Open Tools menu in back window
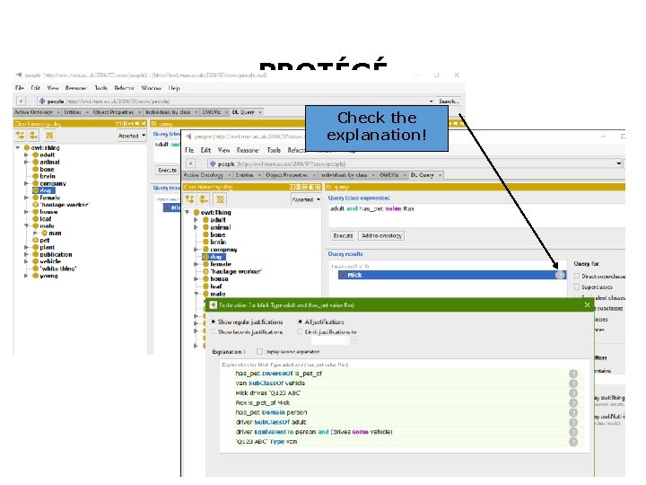This screenshot has width=646, height=485. coord(100,88)
